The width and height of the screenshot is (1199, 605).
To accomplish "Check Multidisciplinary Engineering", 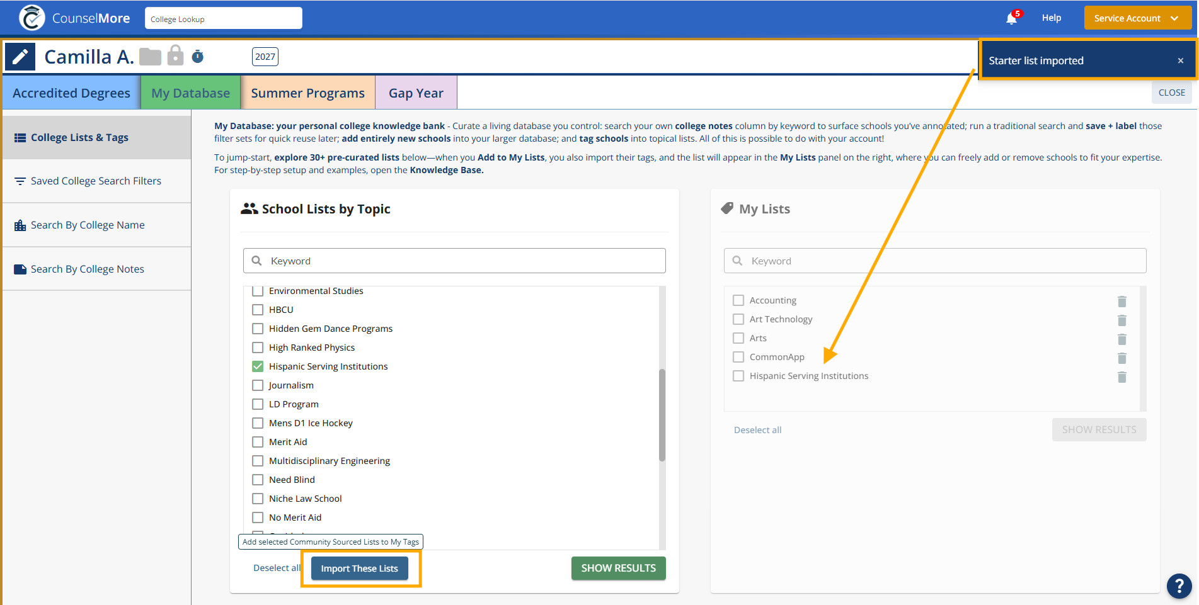I will tap(258, 461).
